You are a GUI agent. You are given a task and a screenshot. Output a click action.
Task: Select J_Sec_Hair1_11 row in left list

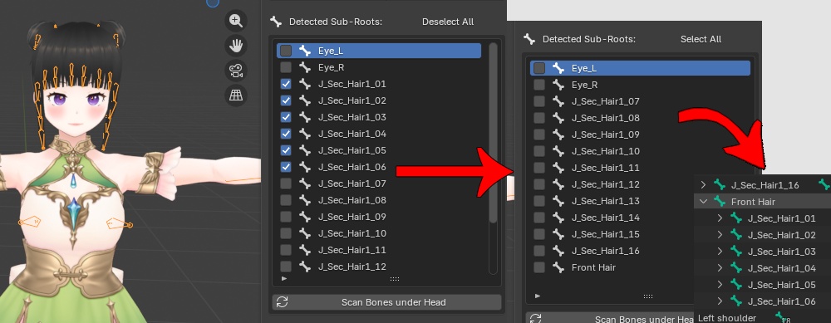pyautogui.click(x=379, y=250)
